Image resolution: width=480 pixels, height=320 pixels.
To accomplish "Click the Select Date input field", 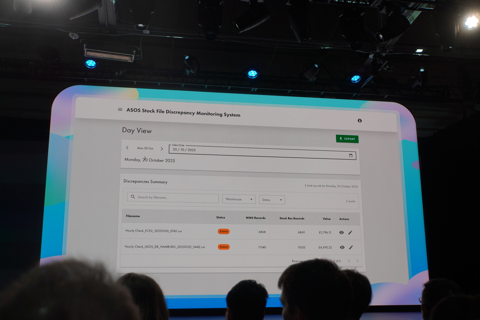I will (262, 152).
